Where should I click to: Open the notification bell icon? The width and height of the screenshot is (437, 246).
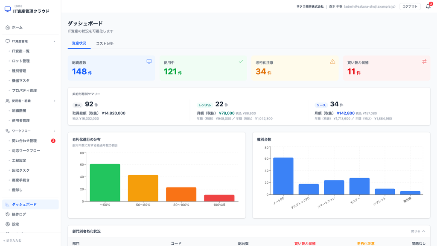[x=428, y=6]
